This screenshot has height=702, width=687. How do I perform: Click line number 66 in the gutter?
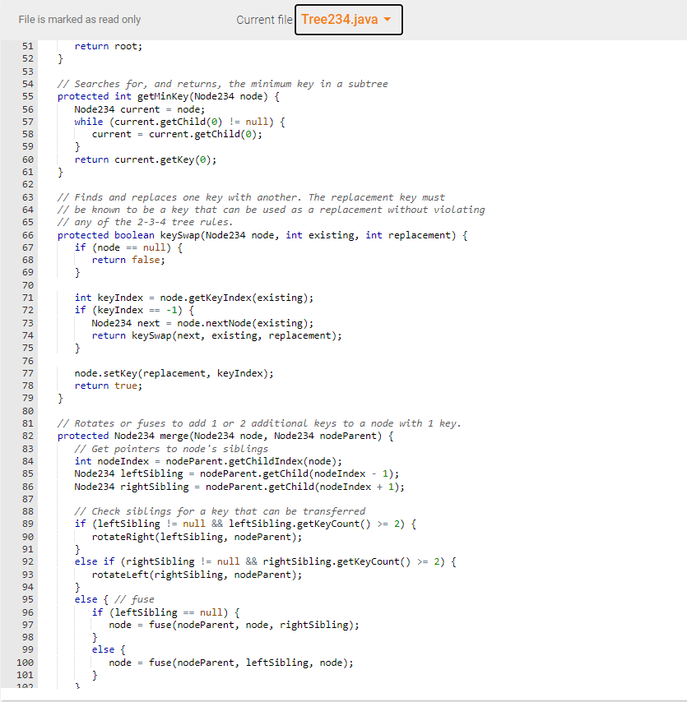27,234
